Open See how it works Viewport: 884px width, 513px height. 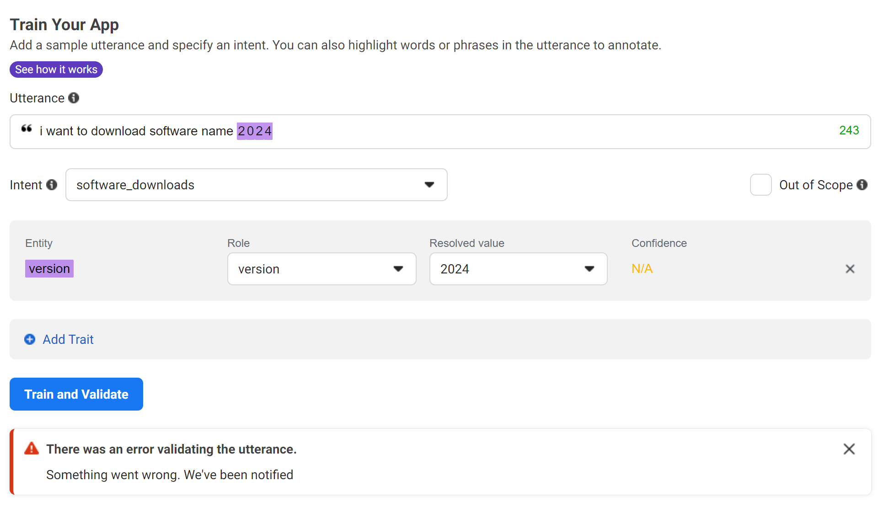coord(56,69)
